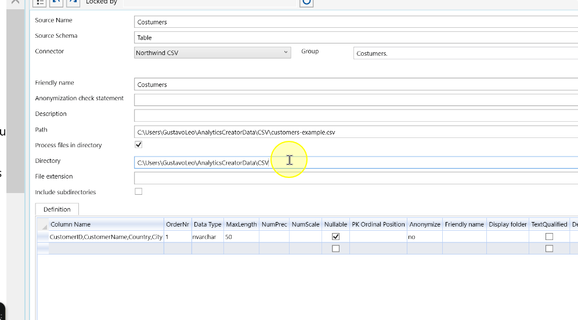Viewport: 578px width, 320px height.
Task: Click the Friendly name grid column header
Action: [464, 224]
